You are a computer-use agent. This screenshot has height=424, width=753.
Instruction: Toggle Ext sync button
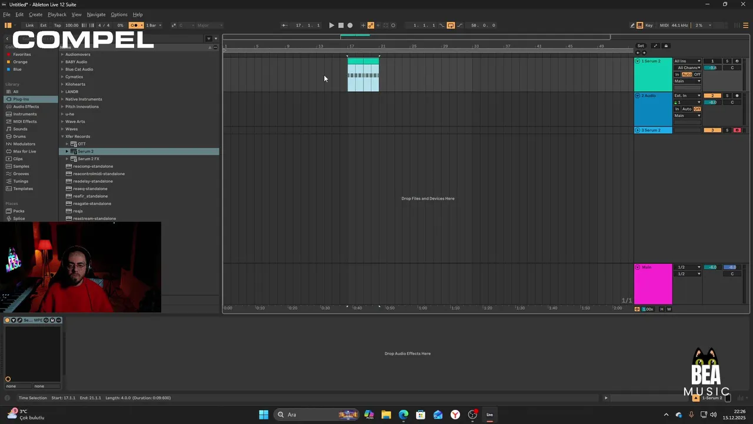click(43, 25)
